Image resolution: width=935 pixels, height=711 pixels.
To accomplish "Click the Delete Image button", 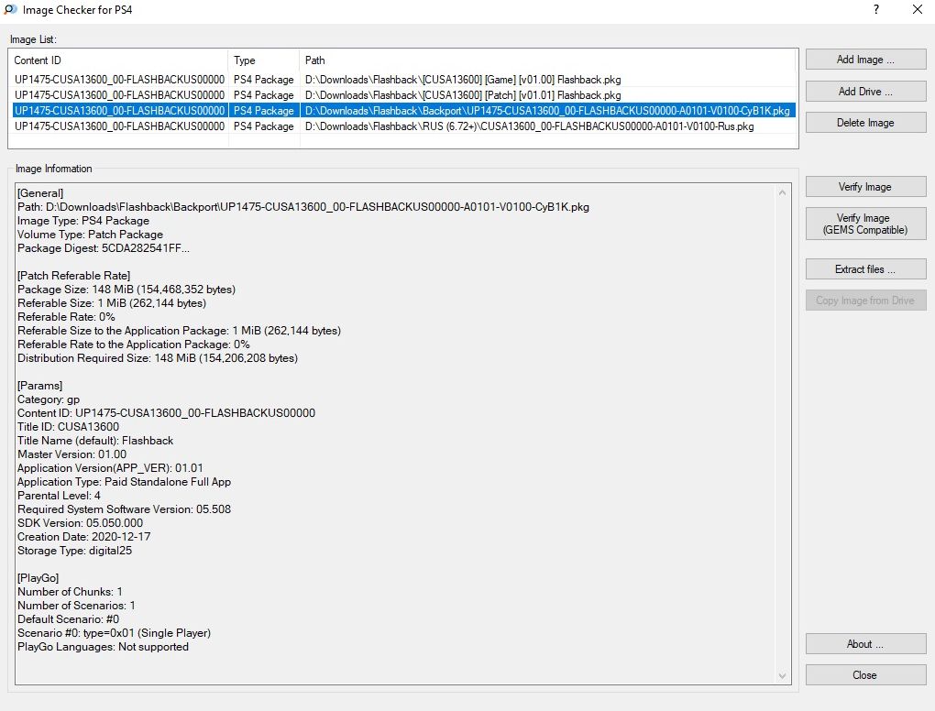I will tap(866, 123).
